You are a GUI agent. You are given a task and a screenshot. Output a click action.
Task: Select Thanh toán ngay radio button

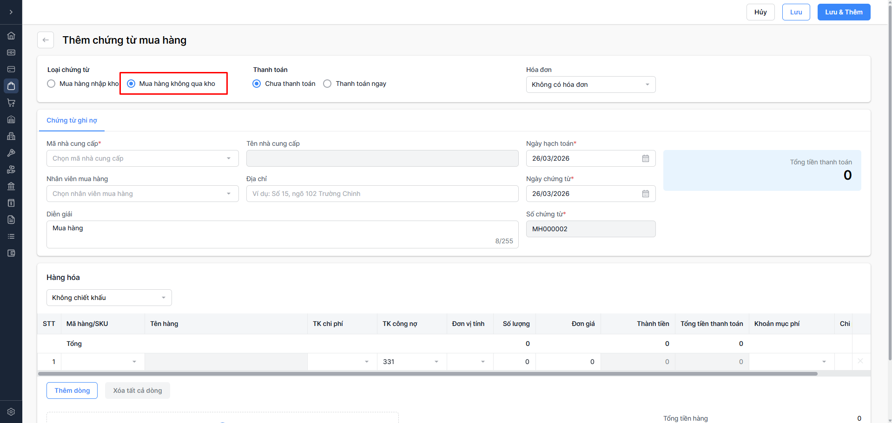point(327,84)
